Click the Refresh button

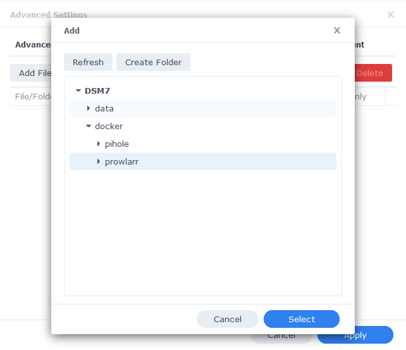[x=88, y=62]
